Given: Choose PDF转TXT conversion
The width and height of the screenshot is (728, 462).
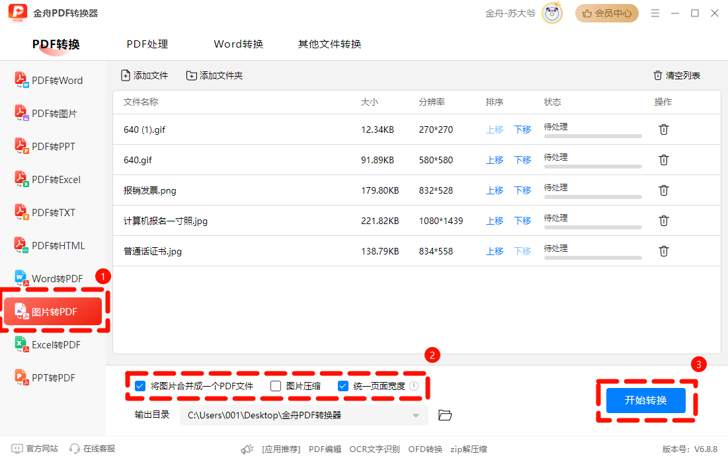Looking at the screenshot, I should coord(45,212).
